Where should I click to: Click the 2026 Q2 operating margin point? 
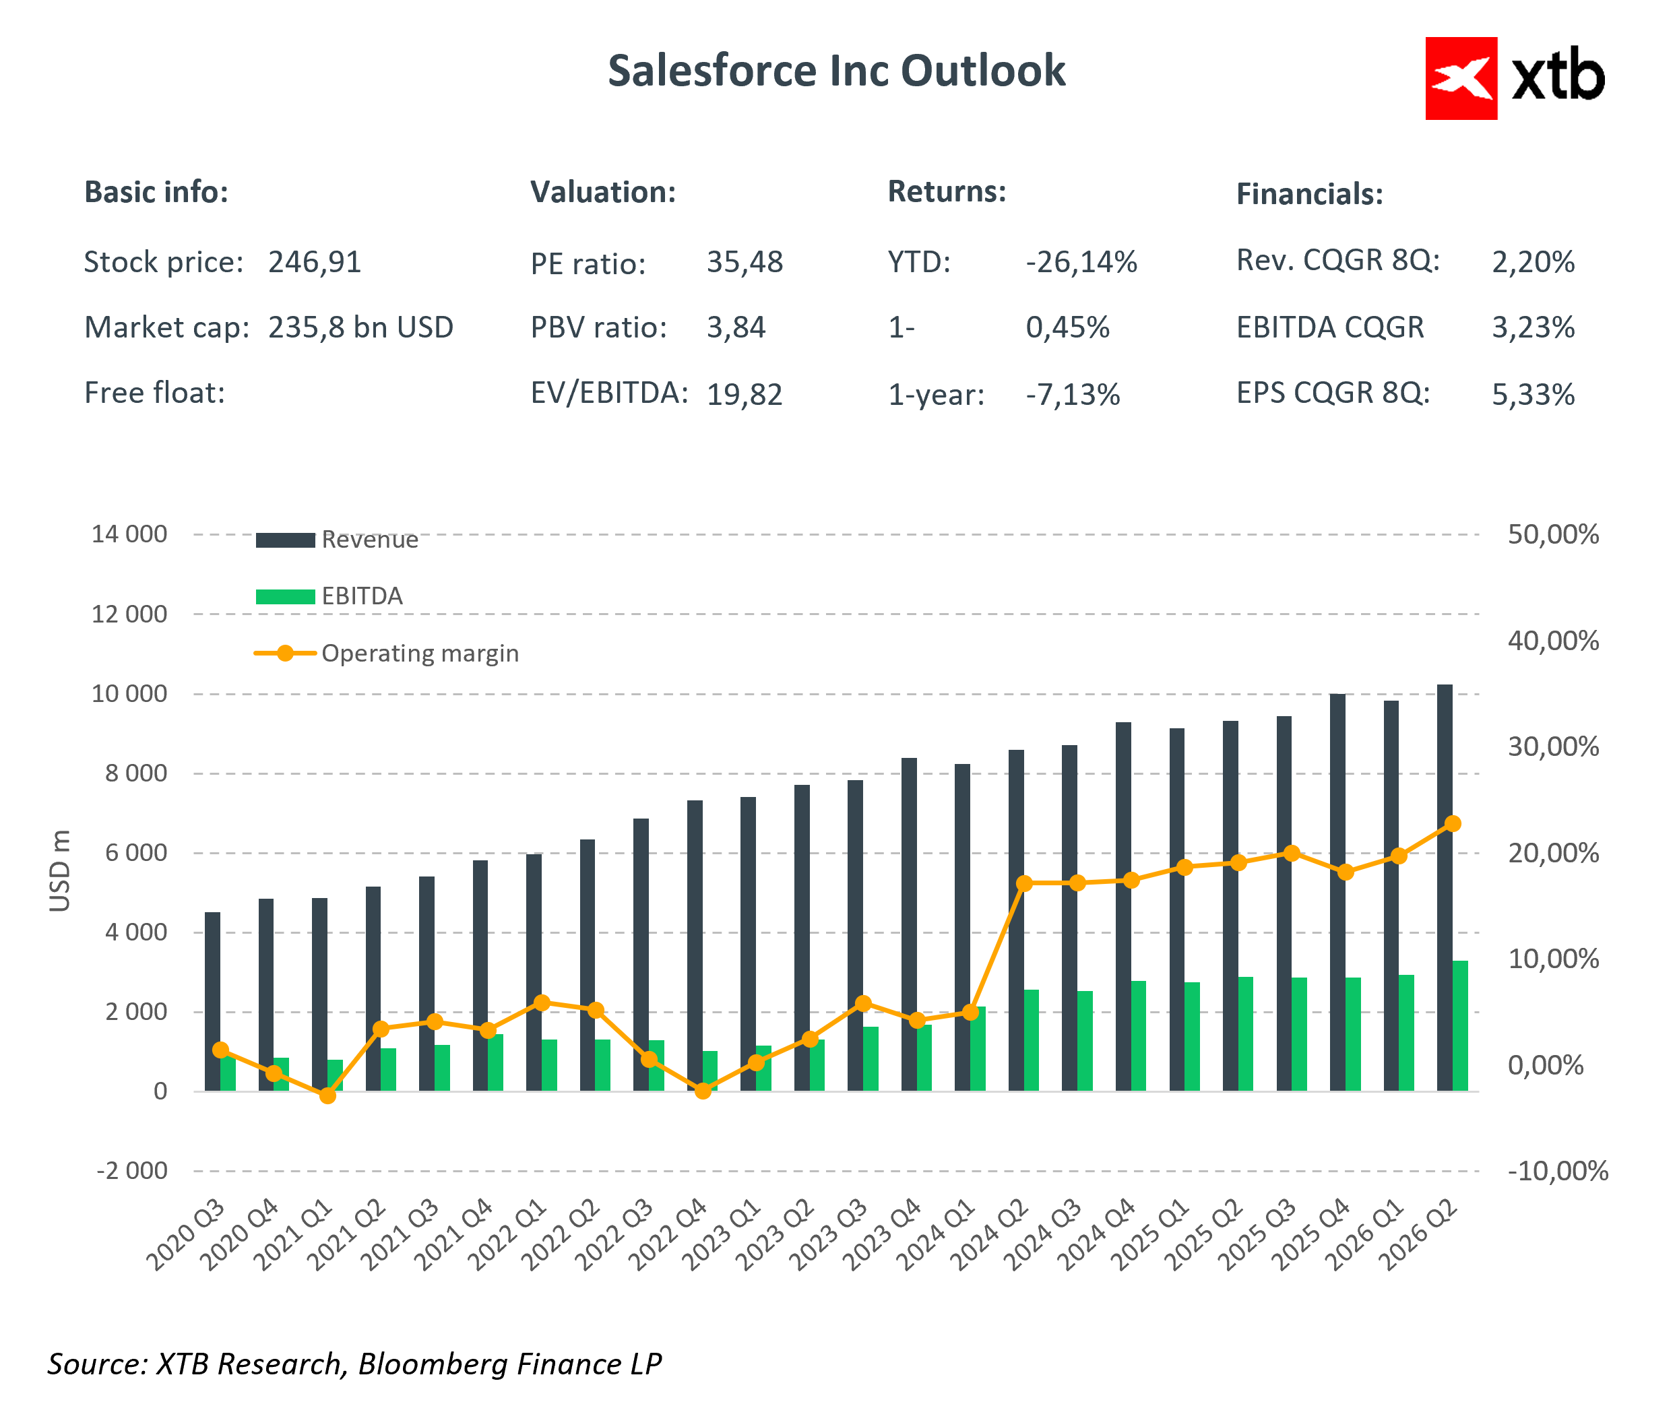pos(1453,824)
